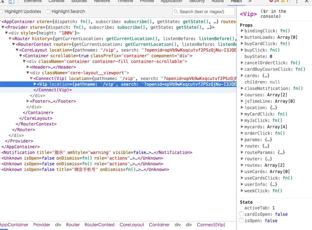Expand the courses Array[2] prop
312x230 pixels.
click(242, 95)
